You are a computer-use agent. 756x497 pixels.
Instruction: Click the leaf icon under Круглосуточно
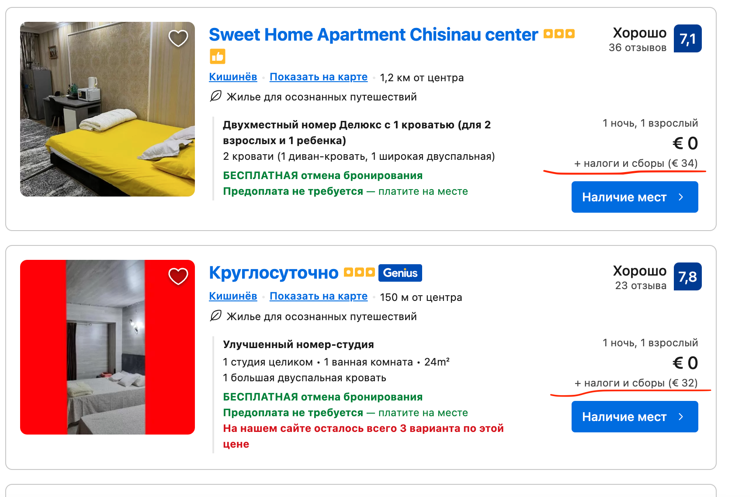click(216, 316)
